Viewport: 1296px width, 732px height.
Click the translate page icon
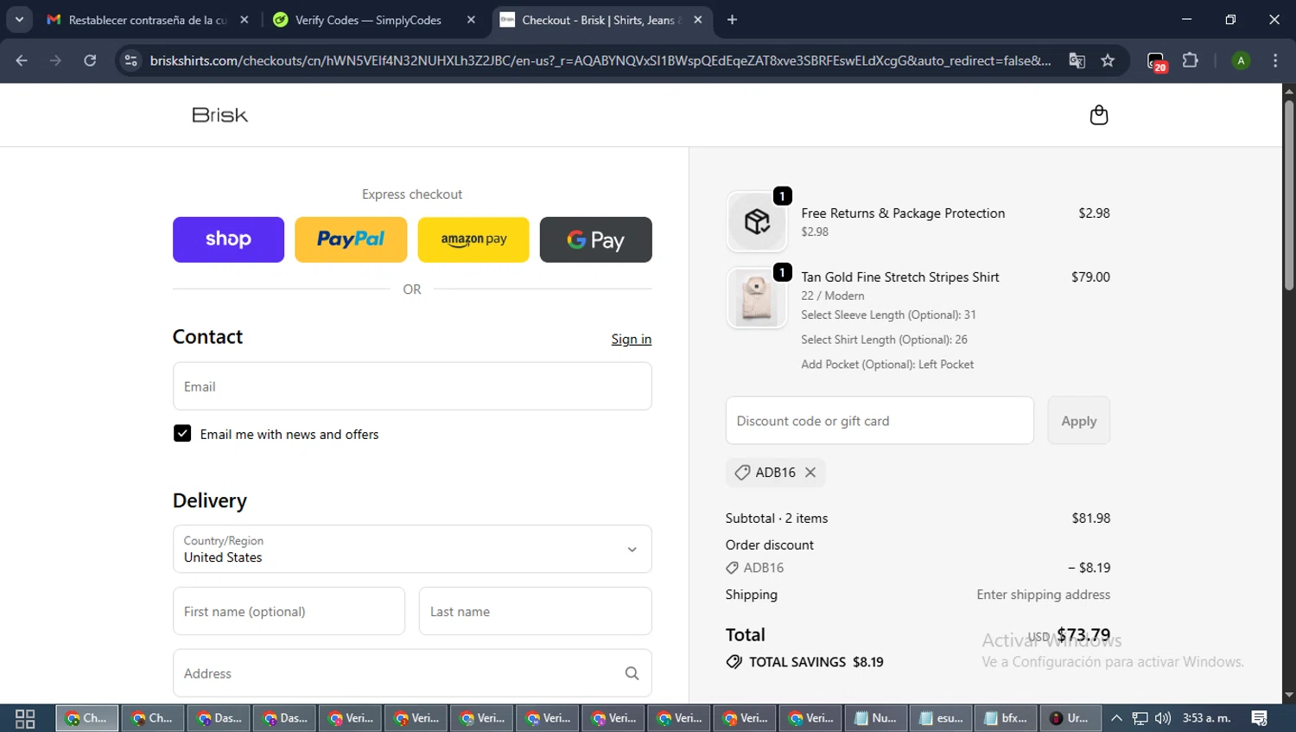1077,60
